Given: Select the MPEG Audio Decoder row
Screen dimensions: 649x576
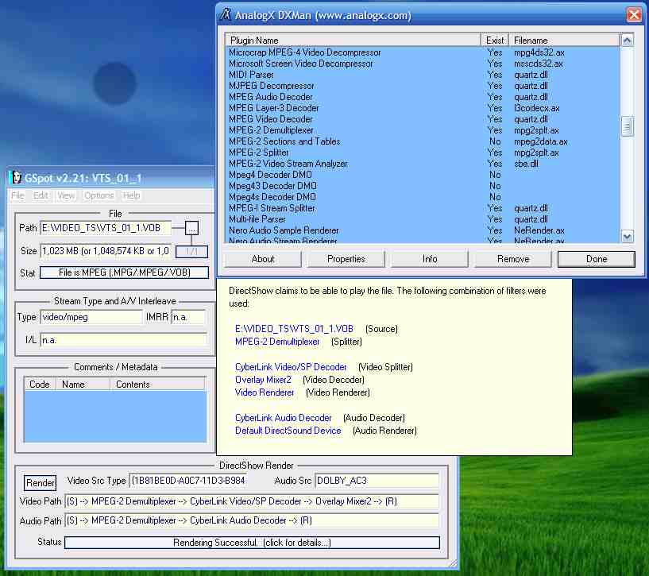Looking at the screenshot, I should click(423, 97).
